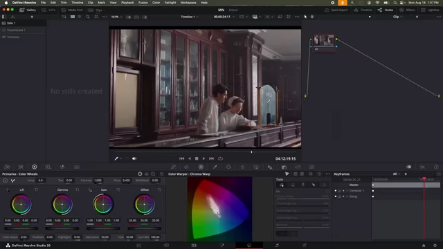This screenshot has height=249, width=443.
Task: Open the Color Slice palette
Action: tap(186, 167)
